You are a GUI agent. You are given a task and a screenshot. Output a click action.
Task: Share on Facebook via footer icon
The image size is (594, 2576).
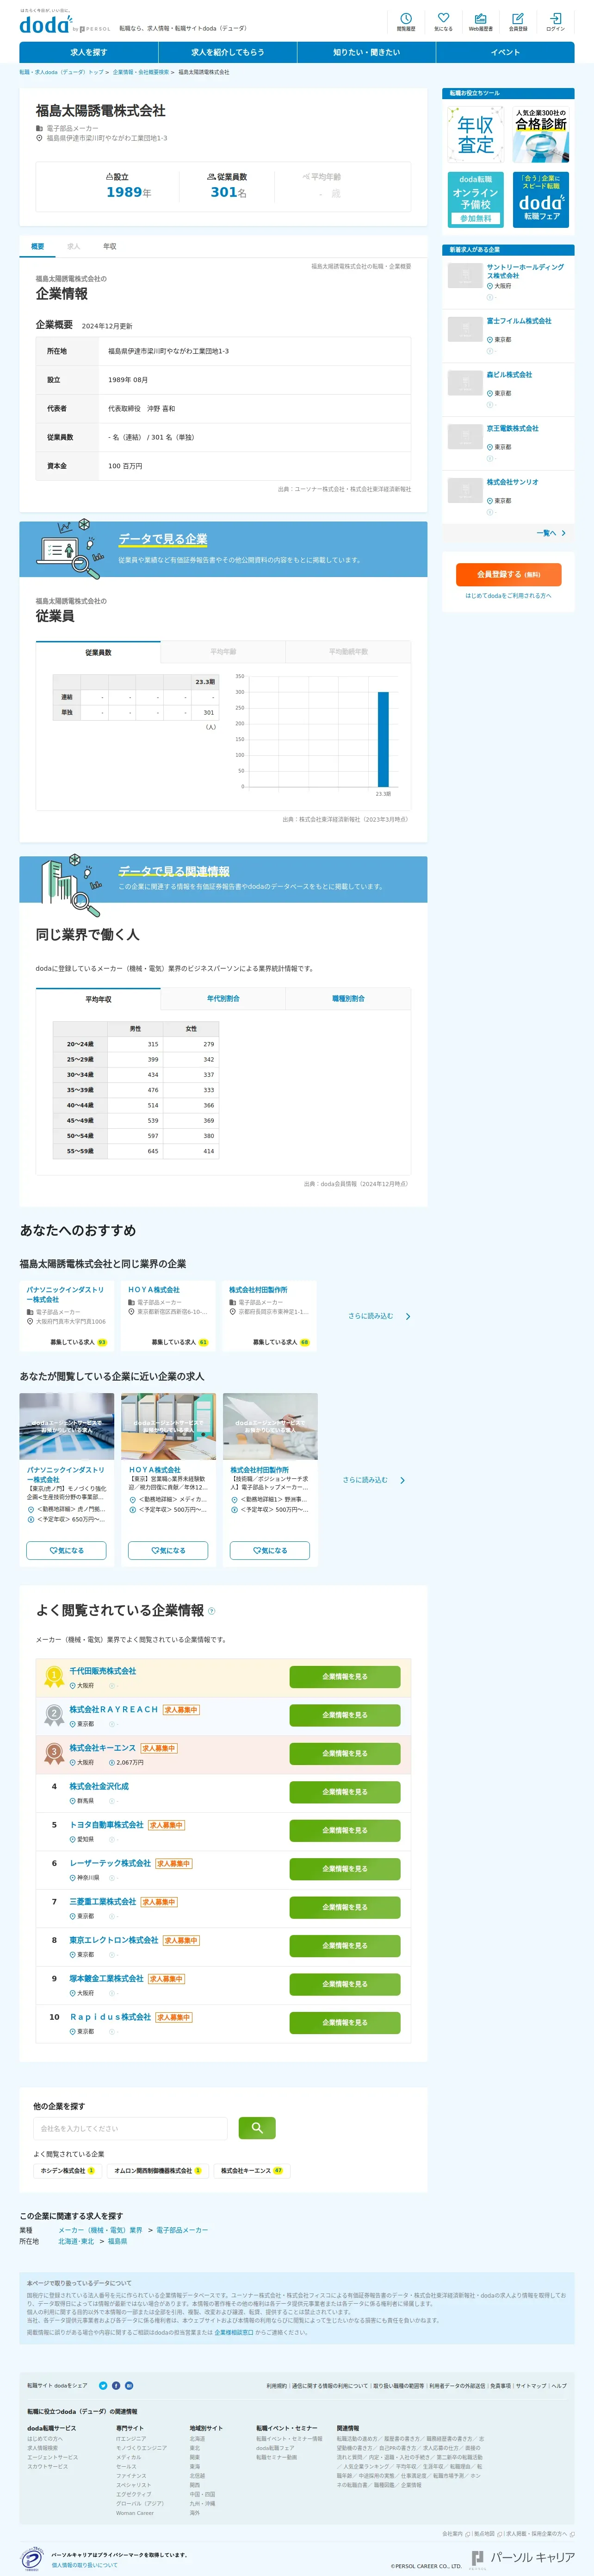pyautogui.click(x=116, y=2385)
